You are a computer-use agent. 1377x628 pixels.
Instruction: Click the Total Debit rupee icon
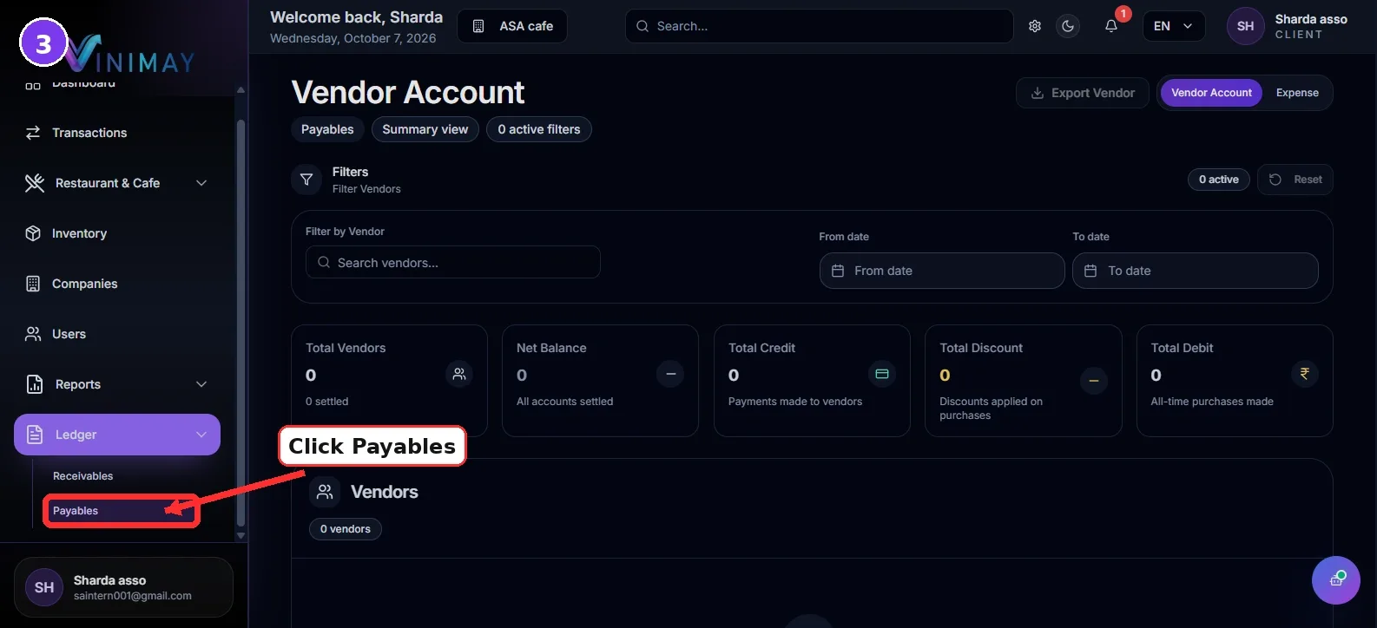tap(1304, 374)
